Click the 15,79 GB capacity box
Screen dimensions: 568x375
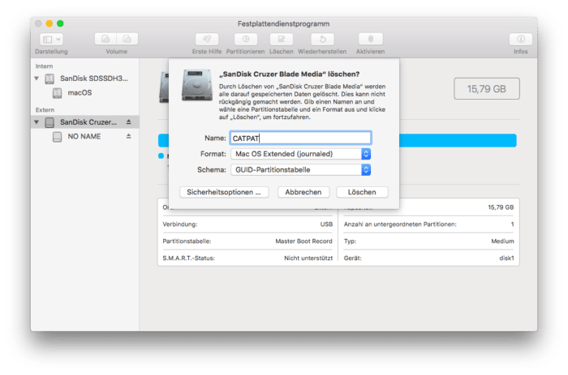tap(487, 88)
